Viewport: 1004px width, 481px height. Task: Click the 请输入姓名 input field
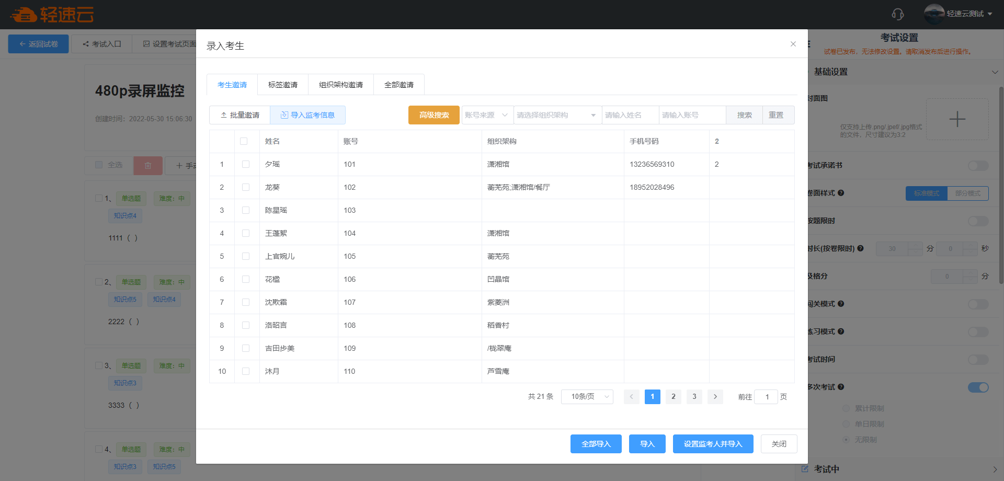pos(630,115)
